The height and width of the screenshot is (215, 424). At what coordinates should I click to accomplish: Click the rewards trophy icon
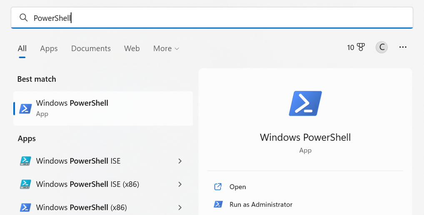tap(361, 47)
